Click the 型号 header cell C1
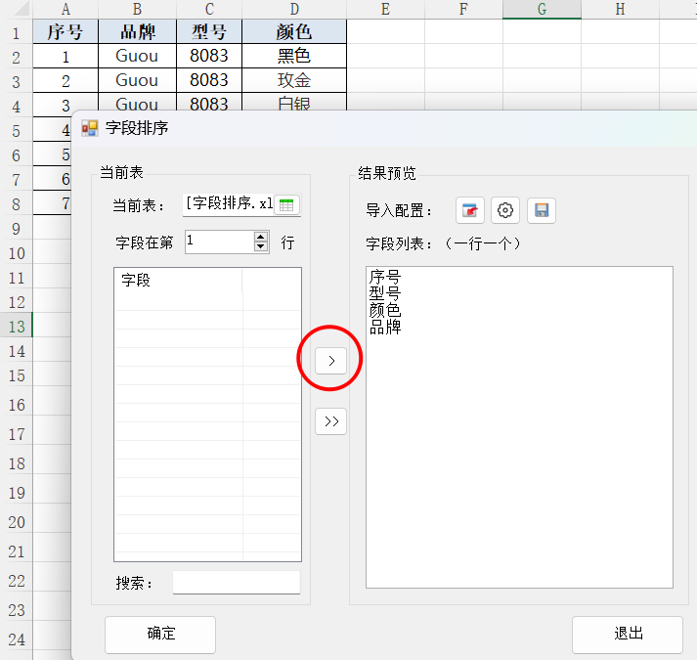697x660 pixels. point(209,31)
